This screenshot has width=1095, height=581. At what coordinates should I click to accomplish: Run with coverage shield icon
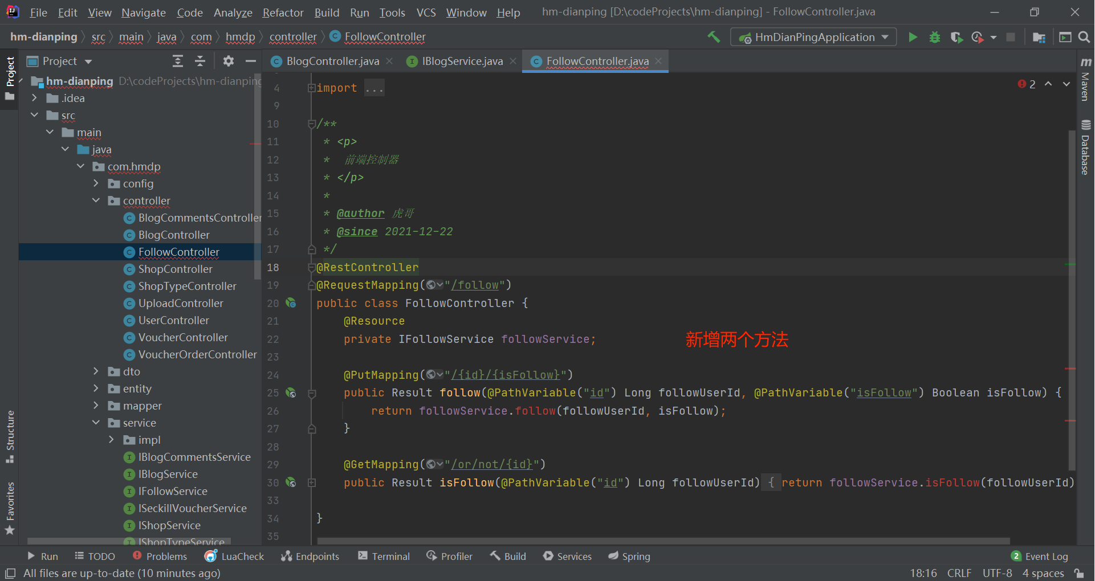tap(956, 37)
